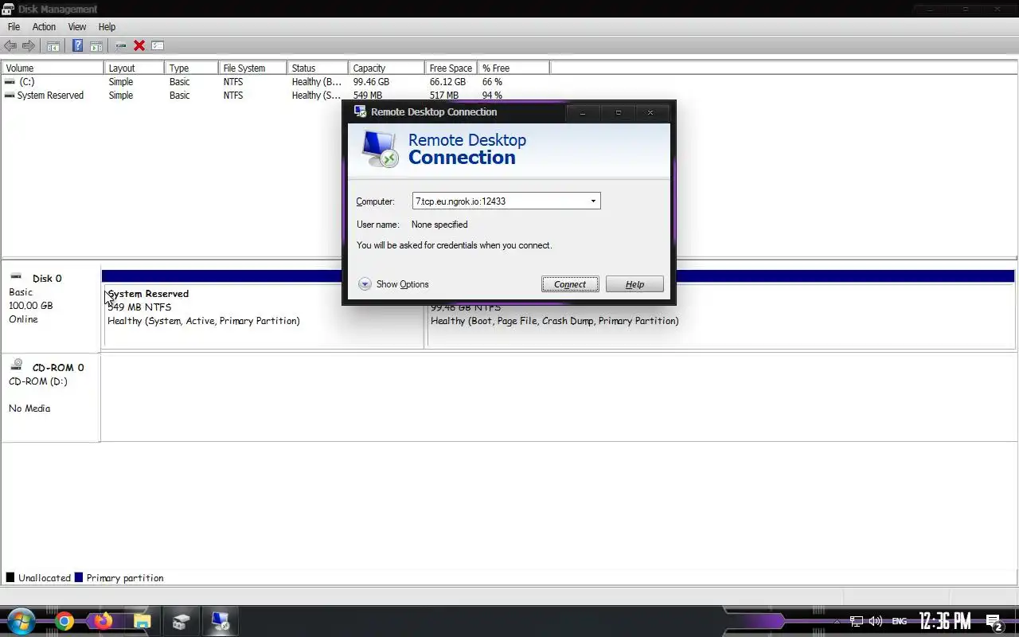Sort by the Type column header

point(192,68)
